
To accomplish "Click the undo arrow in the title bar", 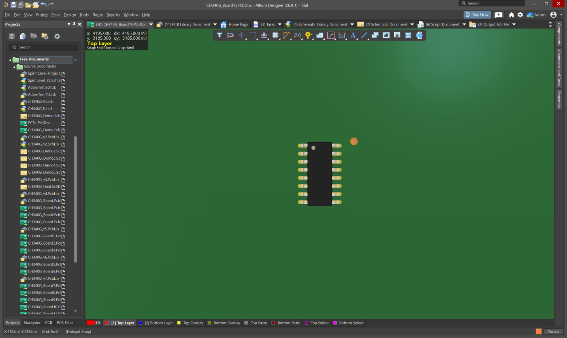I will (44, 4).
